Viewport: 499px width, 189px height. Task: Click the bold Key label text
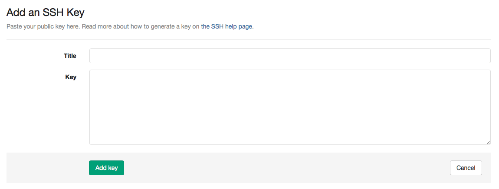click(71, 77)
